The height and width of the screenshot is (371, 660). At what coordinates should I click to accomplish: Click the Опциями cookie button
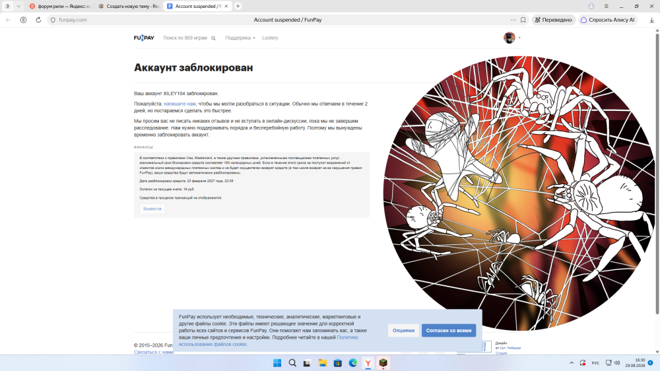403,331
